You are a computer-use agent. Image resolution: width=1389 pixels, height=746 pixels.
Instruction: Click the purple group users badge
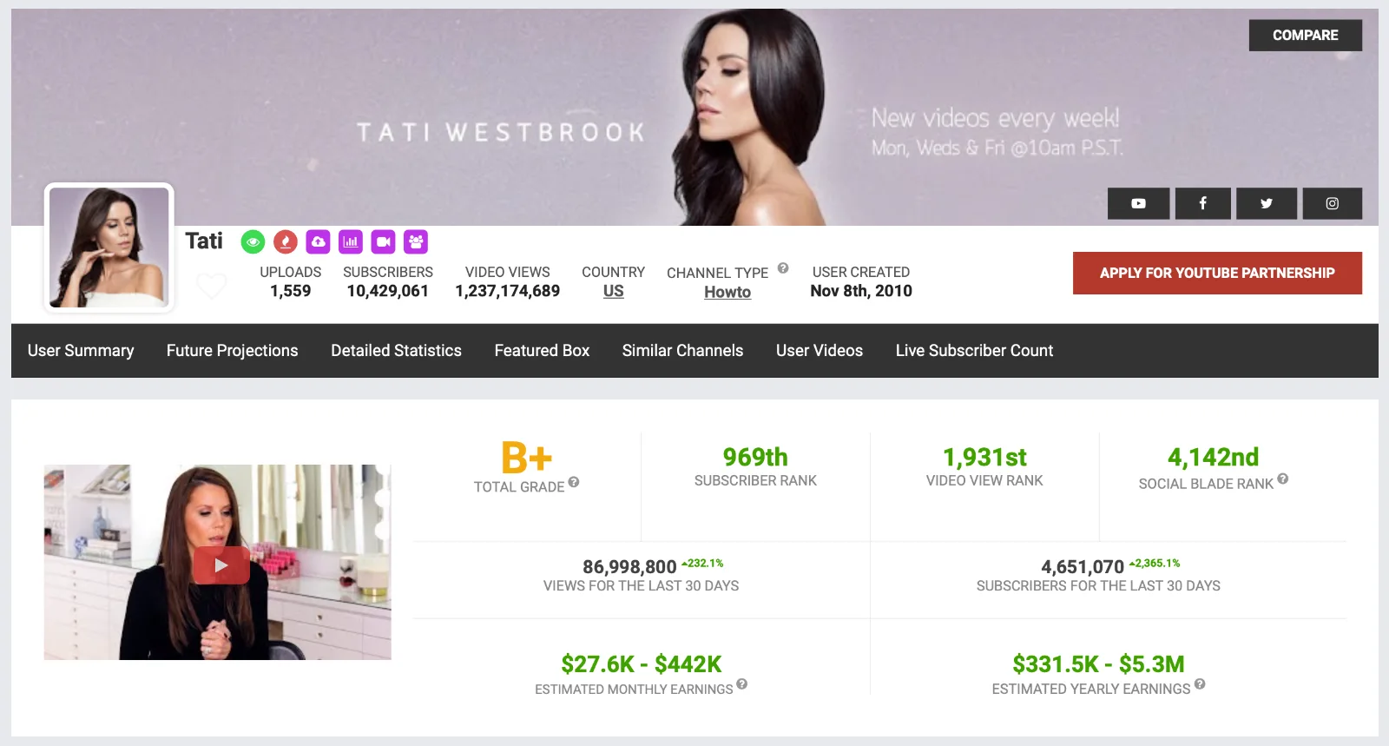(416, 241)
